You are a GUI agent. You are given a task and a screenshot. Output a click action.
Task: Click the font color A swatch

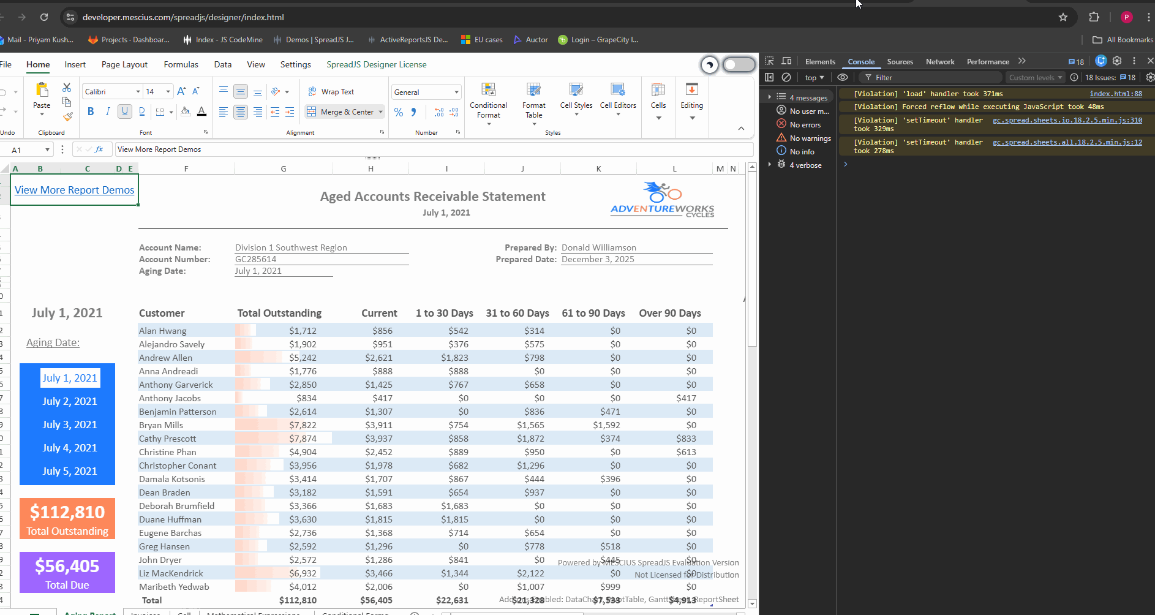pos(201,111)
